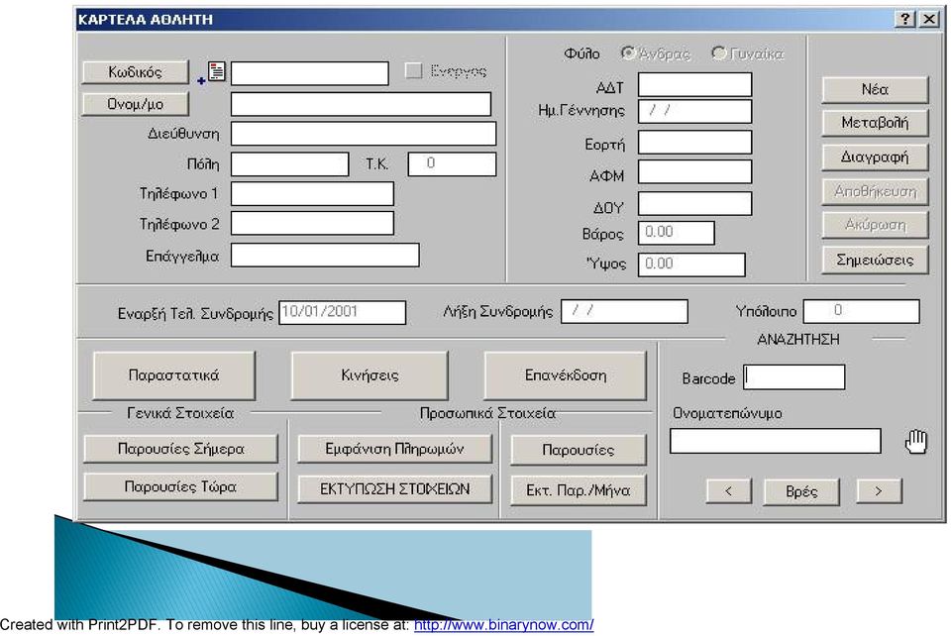Click the Τηλέφωνο 2 field

(x=312, y=224)
